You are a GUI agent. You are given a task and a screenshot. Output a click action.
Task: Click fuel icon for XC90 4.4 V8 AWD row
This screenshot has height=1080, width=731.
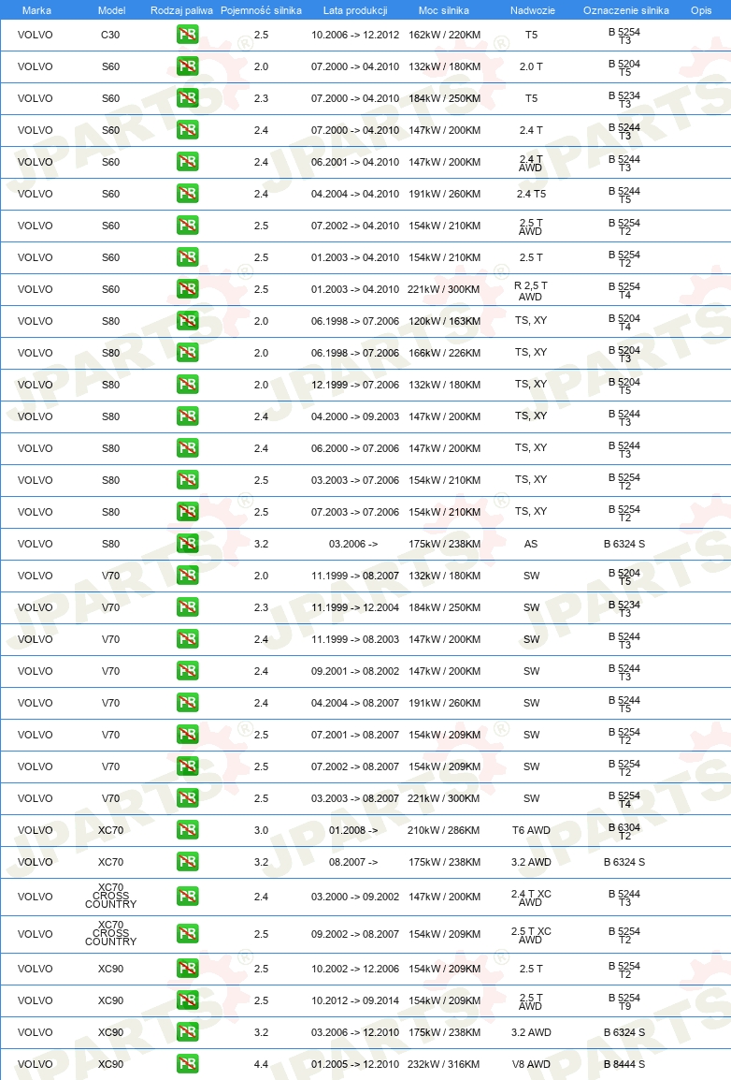(187, 1063)
